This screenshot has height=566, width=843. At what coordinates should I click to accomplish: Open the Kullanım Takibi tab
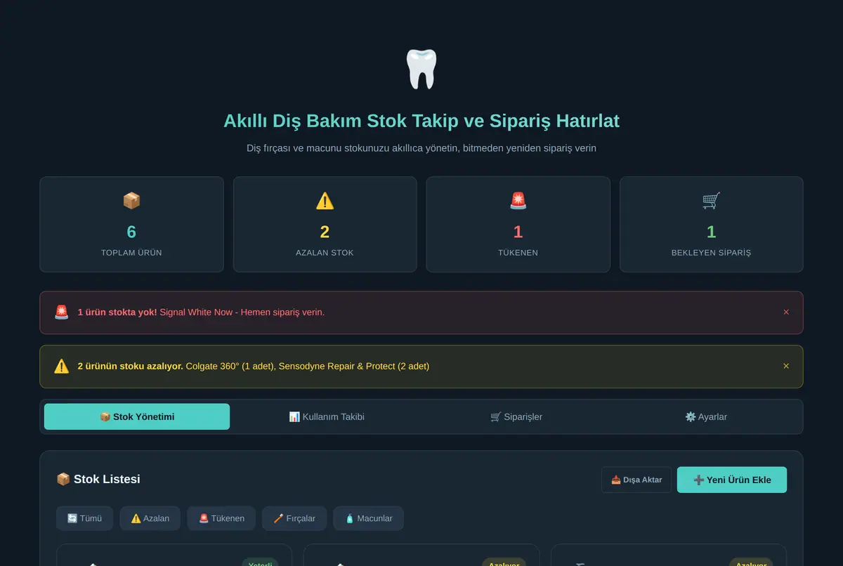point(327,416)
